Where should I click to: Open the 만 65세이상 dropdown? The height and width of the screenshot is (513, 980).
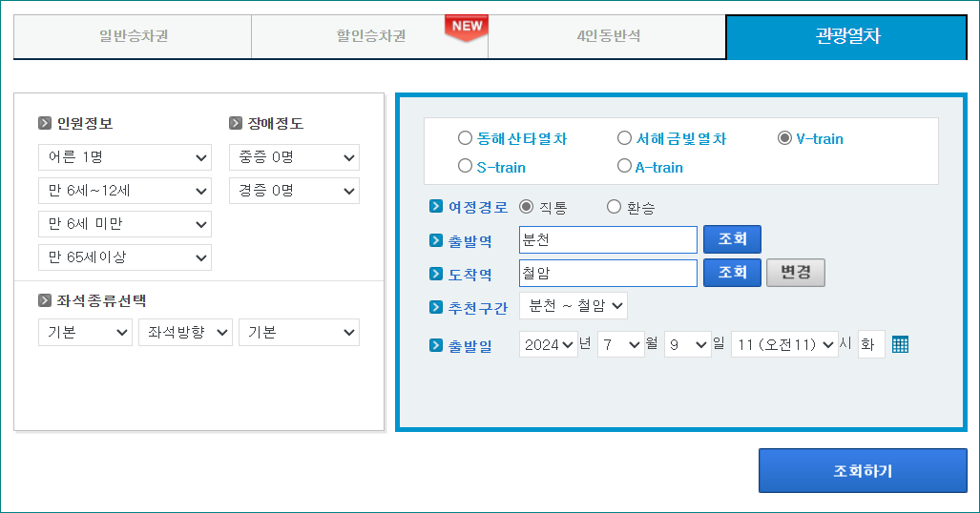(125, 257)
